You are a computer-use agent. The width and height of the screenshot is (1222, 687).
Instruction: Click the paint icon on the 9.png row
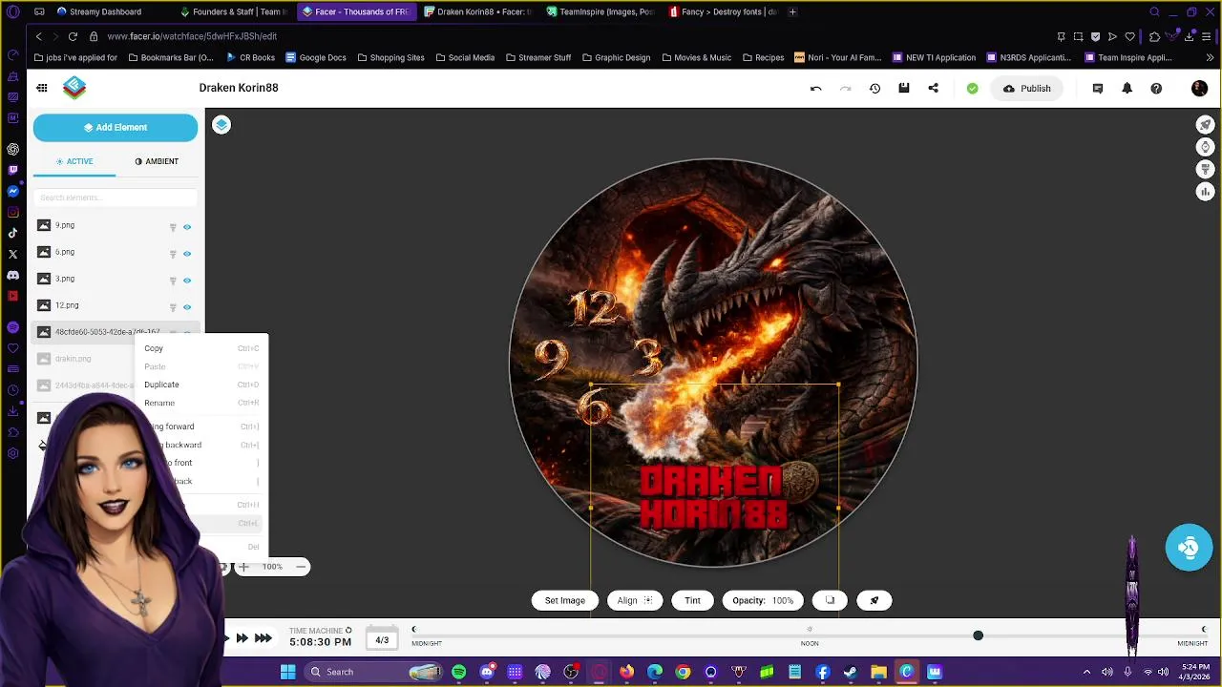[173, 227]
